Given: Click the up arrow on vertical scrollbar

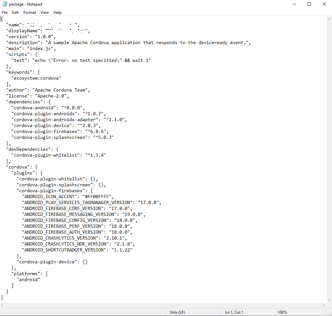Looking at the screenshot, I should pos(330,18).
